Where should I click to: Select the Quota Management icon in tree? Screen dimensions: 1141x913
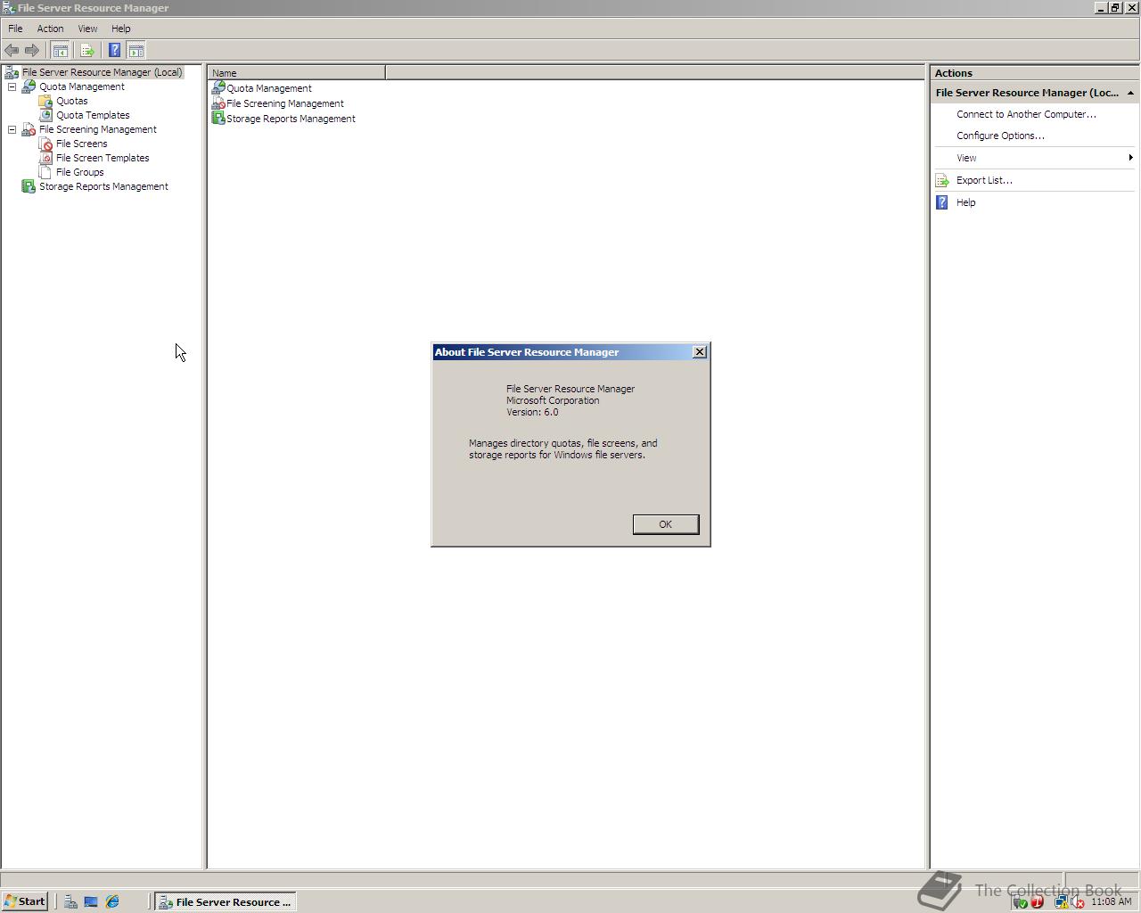tap(29, 86)
